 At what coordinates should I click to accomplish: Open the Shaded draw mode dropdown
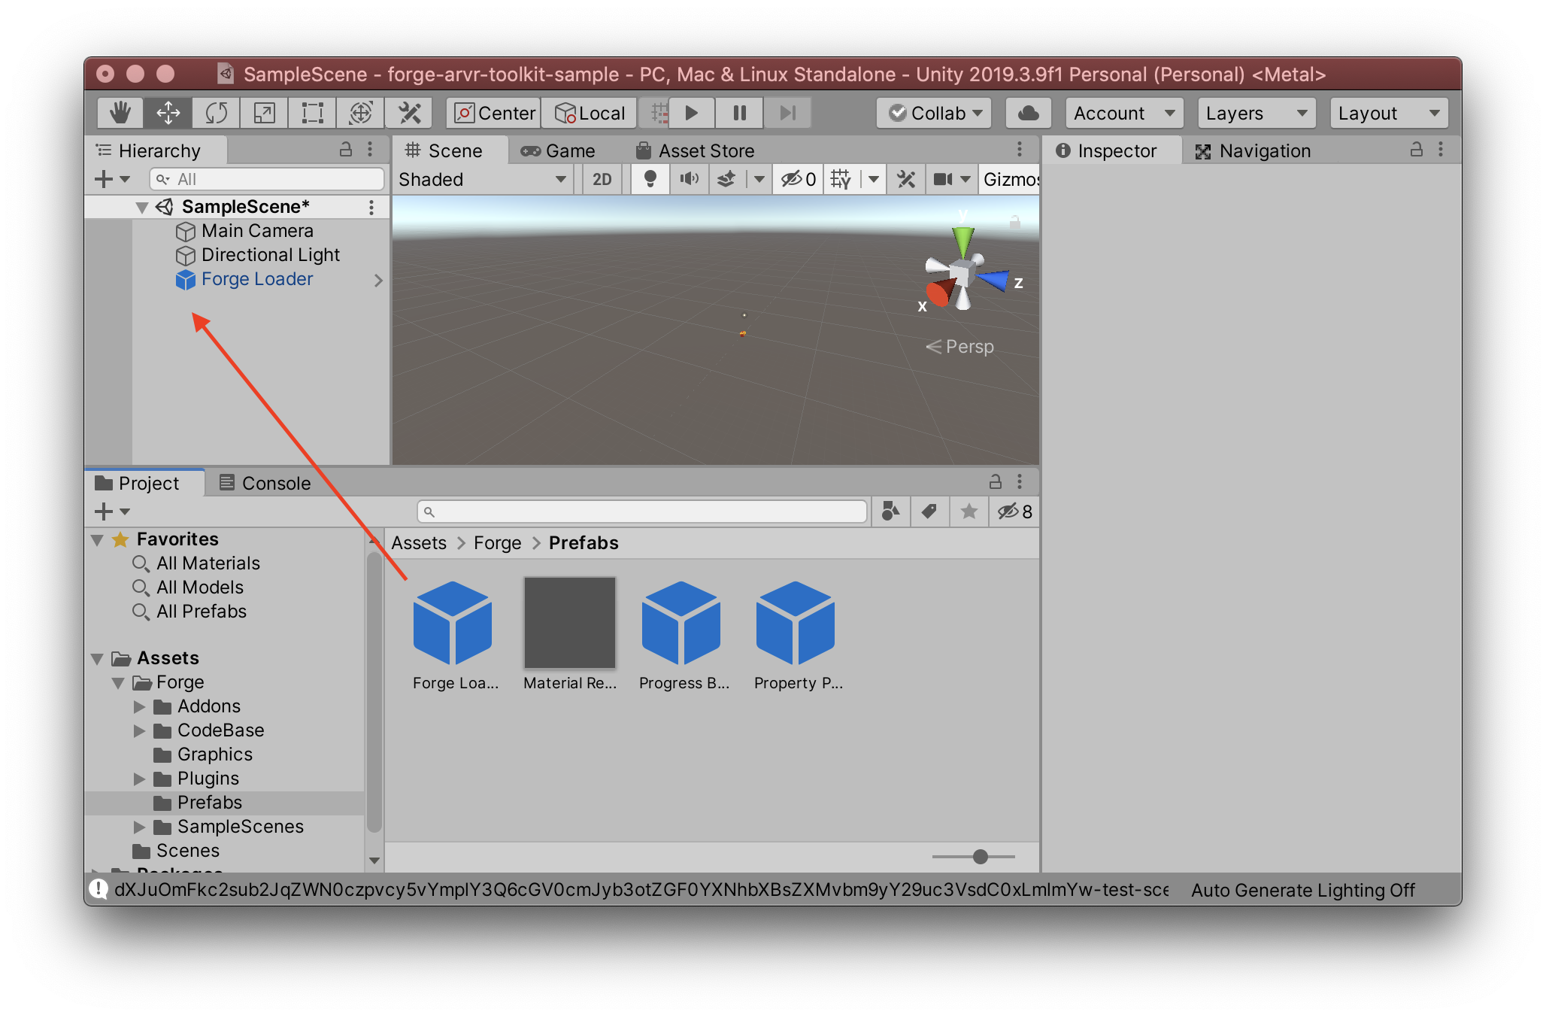pos(482,179)
